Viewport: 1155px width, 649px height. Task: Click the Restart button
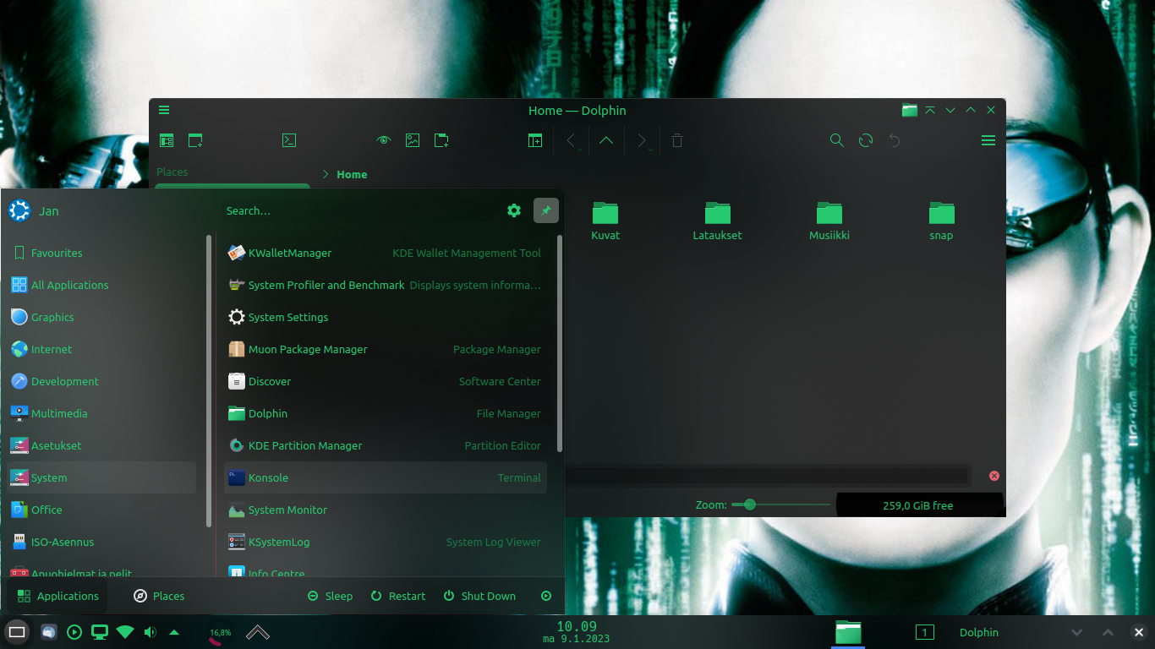[397, 596]
